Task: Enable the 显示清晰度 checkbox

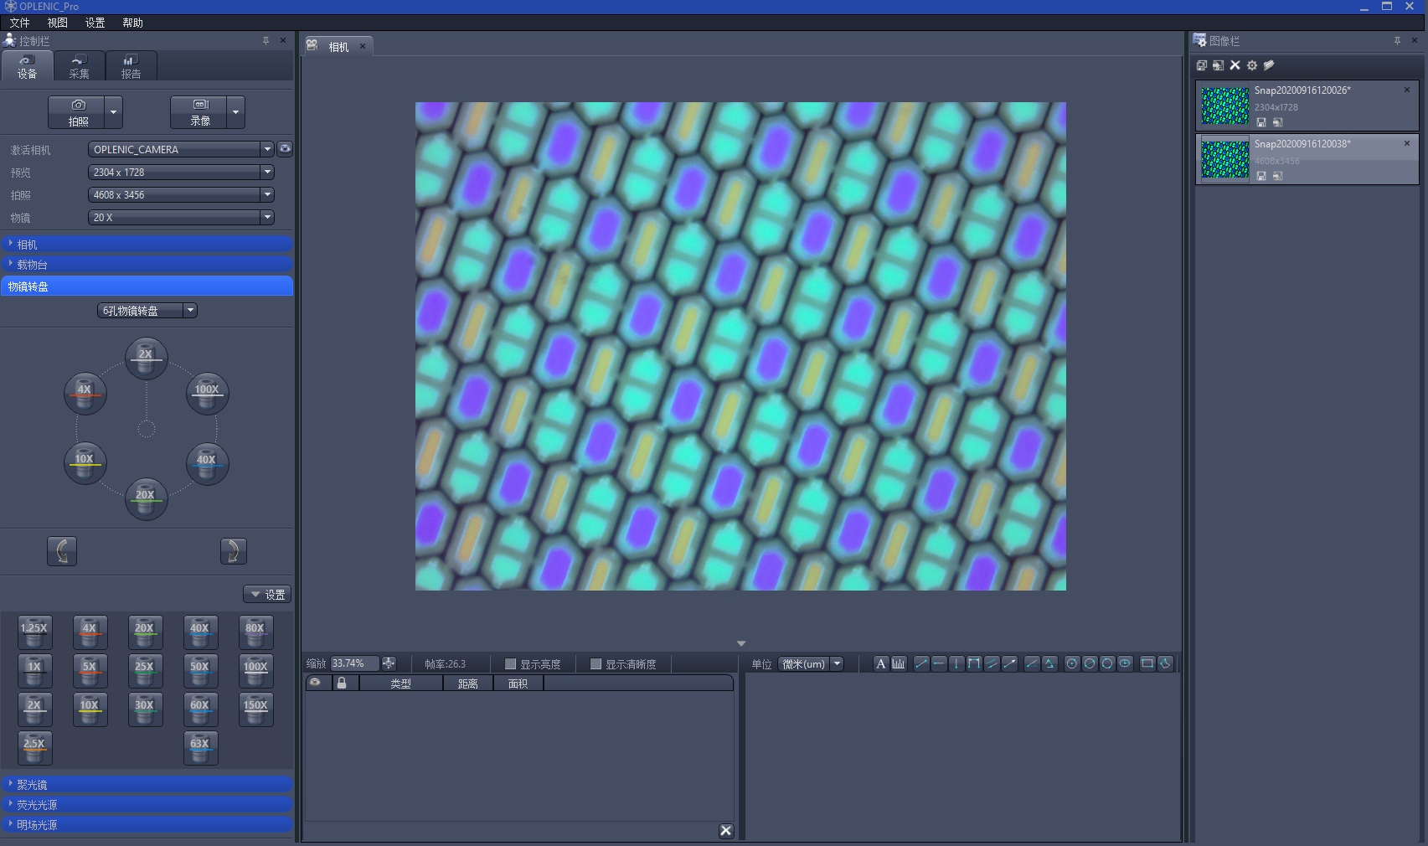Action: (x=595, y=664)
